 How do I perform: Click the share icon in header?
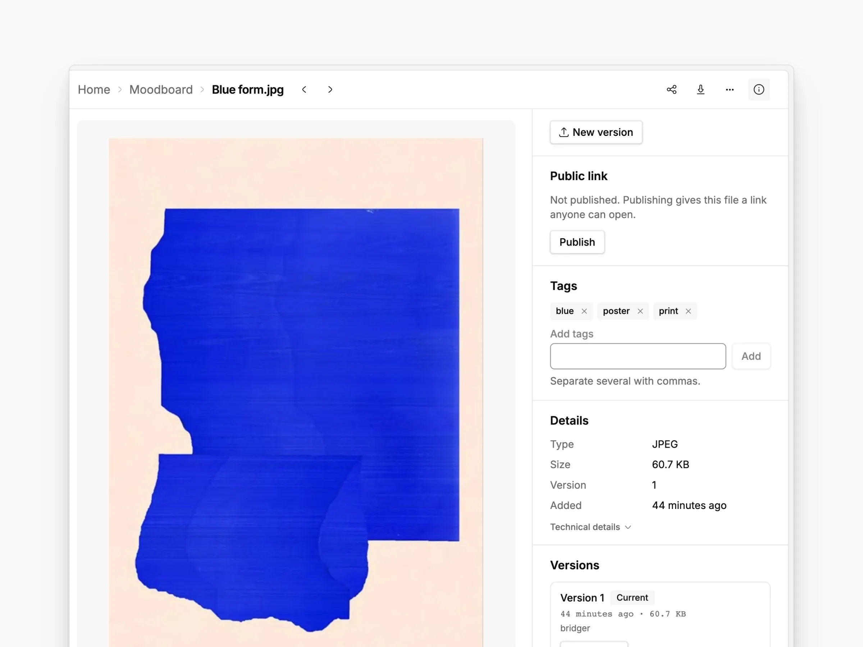click(x=671, y=90)
